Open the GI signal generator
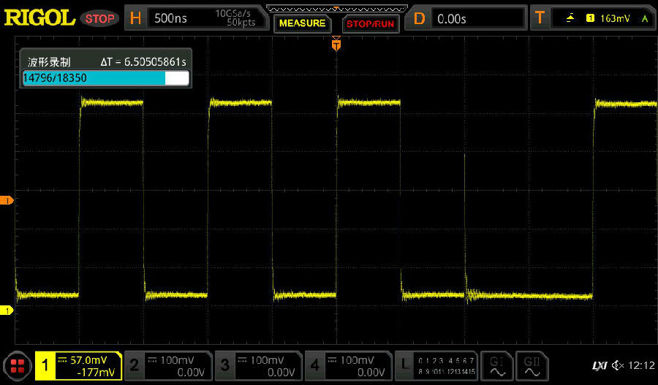The image size is (658, 385). point(497,366)
